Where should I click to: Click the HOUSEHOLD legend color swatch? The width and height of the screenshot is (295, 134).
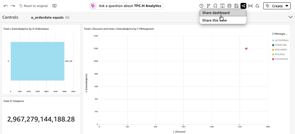[x=273, y=59]
